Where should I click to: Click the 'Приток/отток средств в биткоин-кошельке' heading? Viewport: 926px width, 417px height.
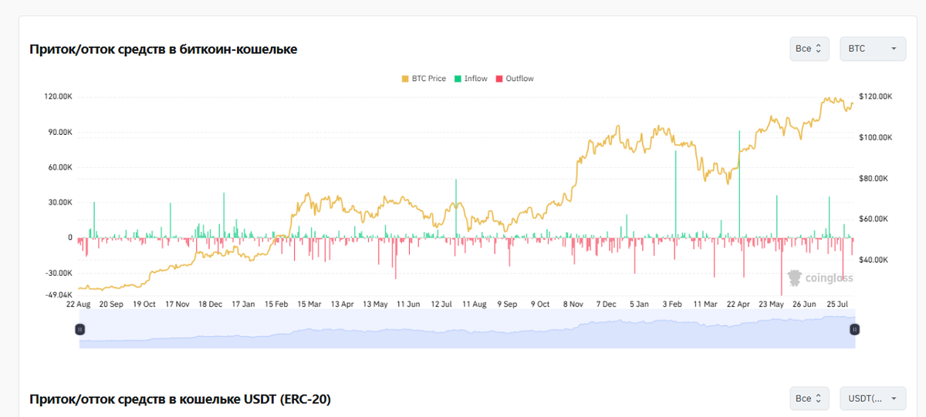pos(164,49)
